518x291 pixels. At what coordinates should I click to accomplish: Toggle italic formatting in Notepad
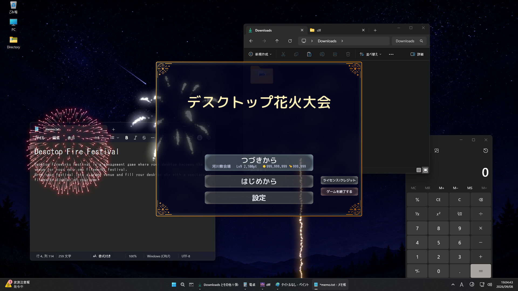pos(135,138)
